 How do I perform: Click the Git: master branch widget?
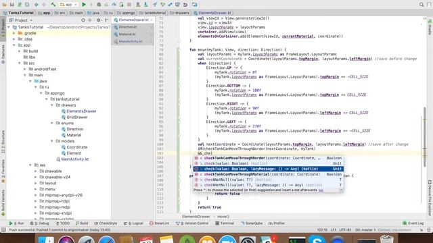coord(365,230)
